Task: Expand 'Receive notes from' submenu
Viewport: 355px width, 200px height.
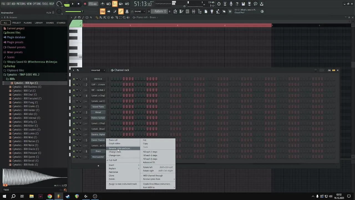Action: 158,179
